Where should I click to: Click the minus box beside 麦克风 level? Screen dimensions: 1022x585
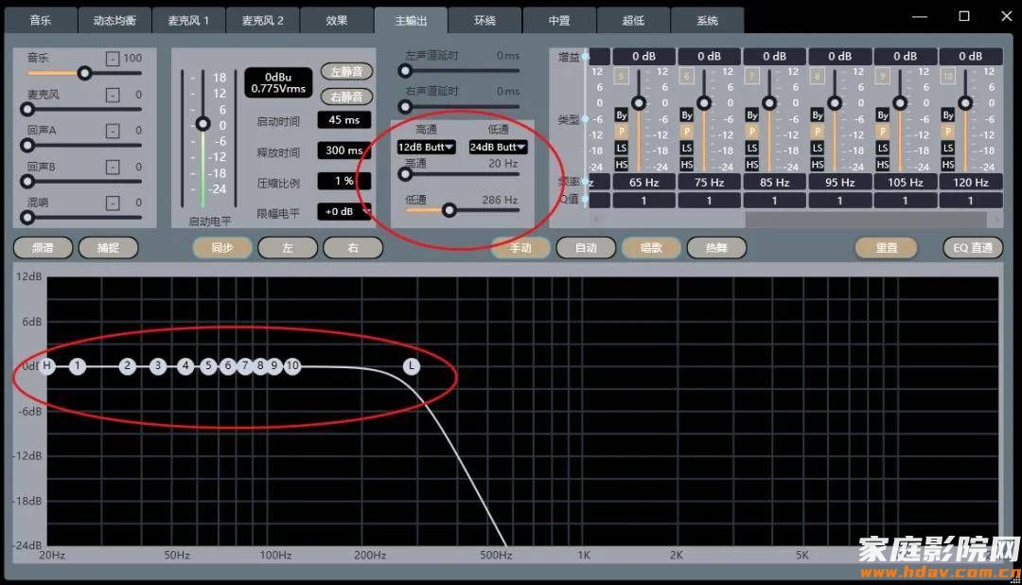click(113, 96)
